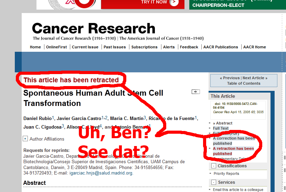Open the Home menu item
286x192 pixels.
35,47
